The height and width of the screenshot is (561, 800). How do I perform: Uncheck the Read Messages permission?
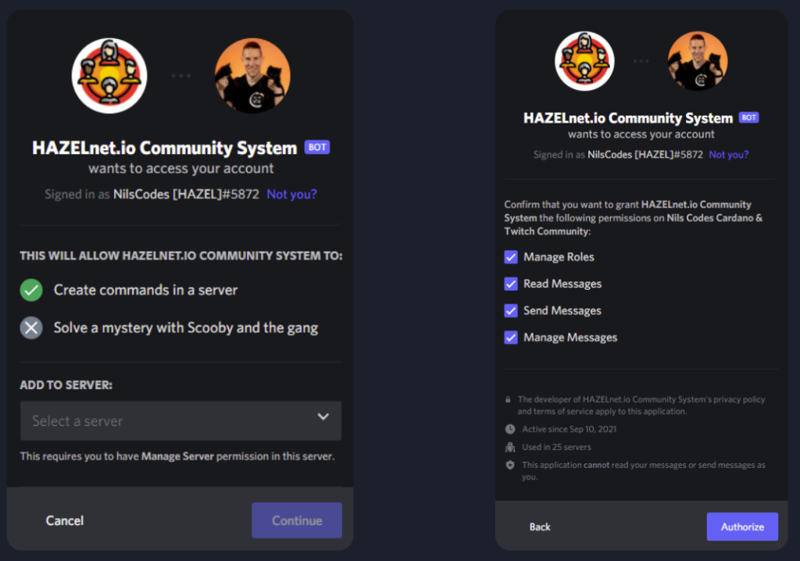click(x=511, y=284)
